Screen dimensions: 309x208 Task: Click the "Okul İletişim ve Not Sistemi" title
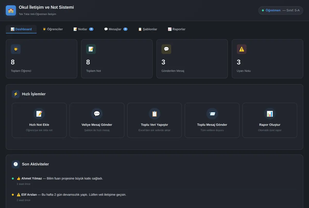click(46, 7)
